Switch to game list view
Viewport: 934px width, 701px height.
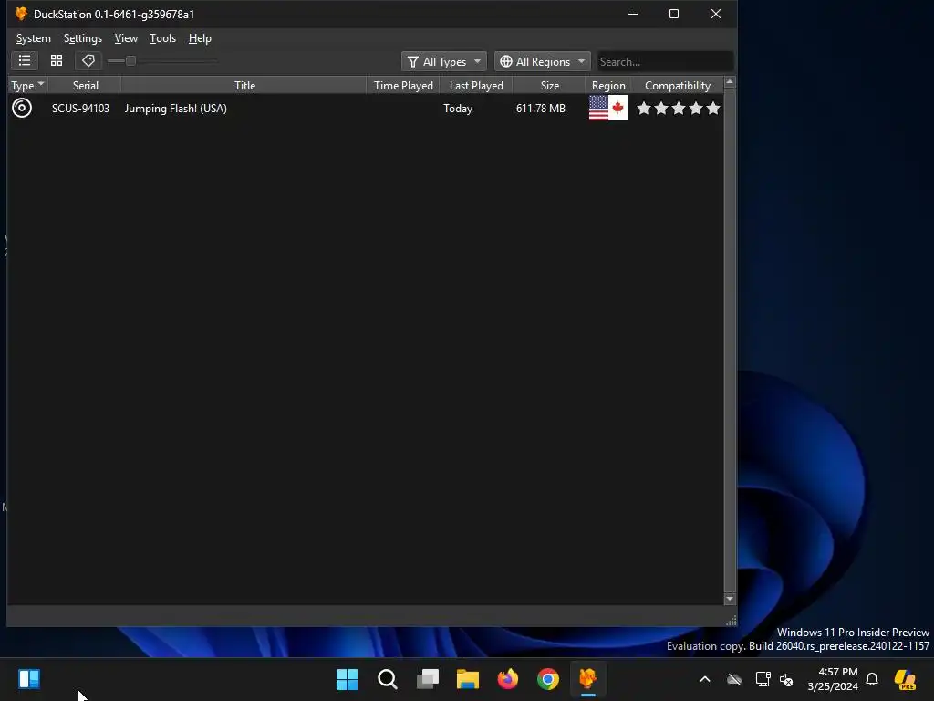click(x=25, y=61)
